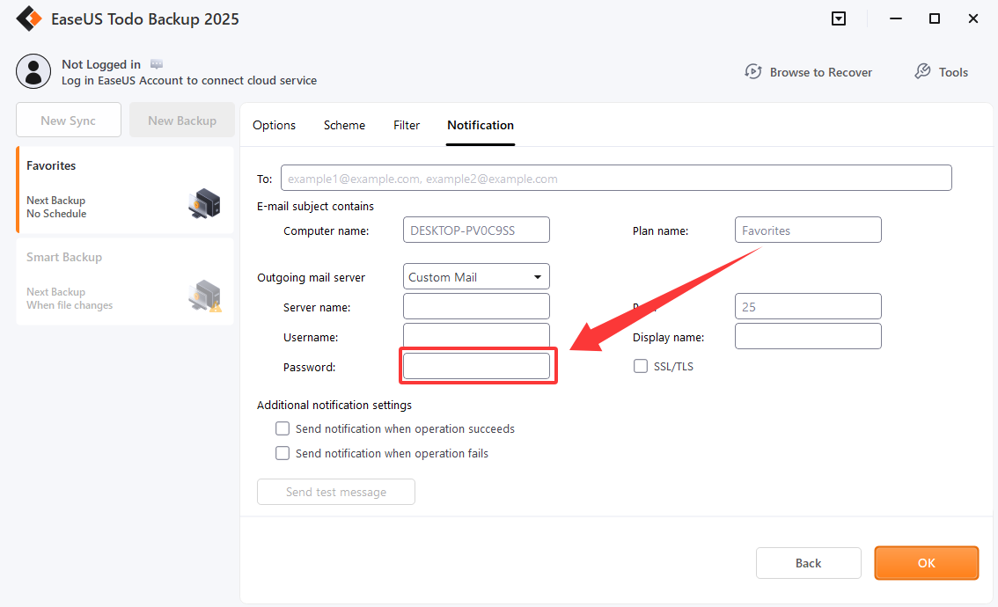Screen dimensions: 998x607
Task: Click the Computer name field
Action: 476,230
